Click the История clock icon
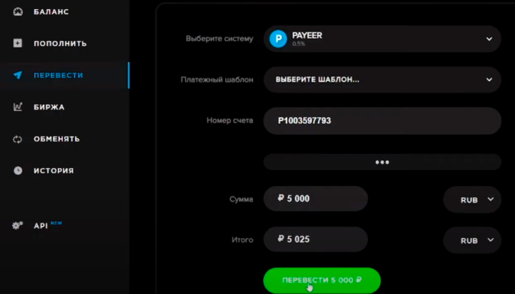The image size is (515, 294). click(18, 171)
